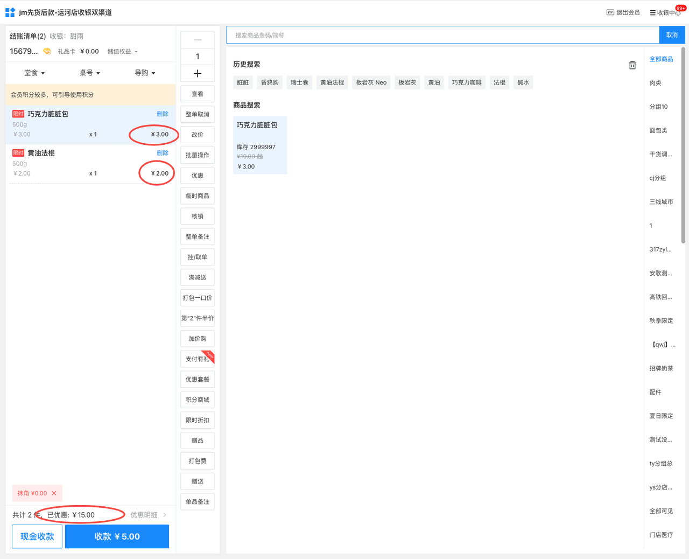
Task: Click the 优惠套餐 button
Action: point(198,380)
